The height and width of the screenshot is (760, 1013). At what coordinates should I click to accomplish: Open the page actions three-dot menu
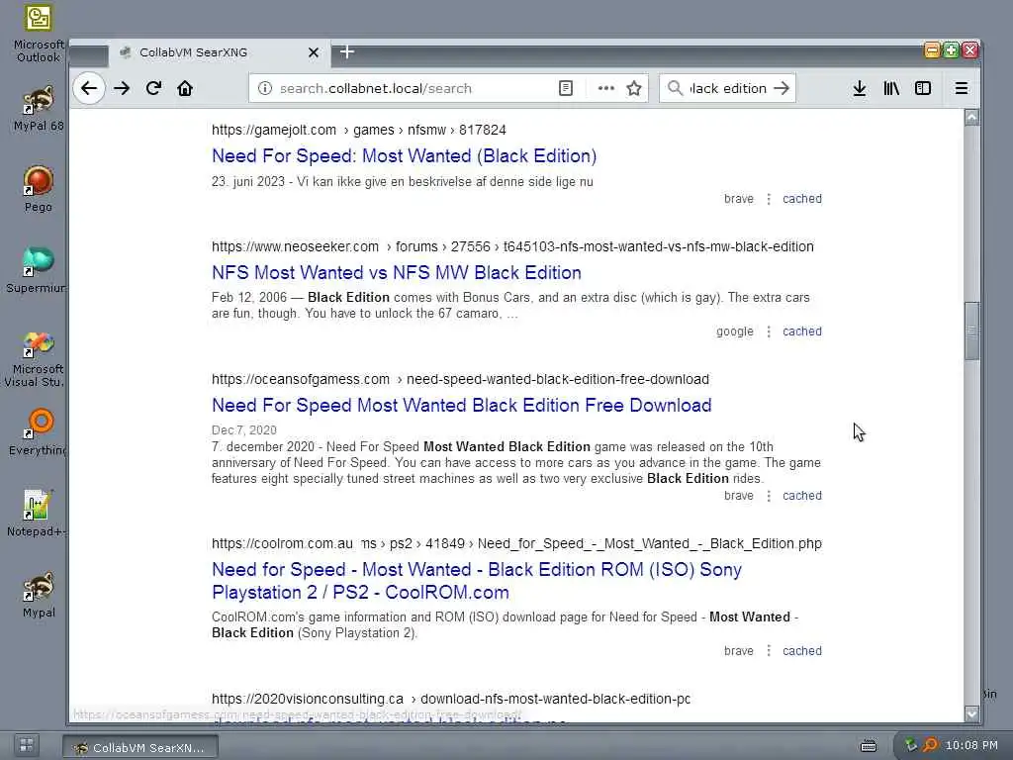606,88
